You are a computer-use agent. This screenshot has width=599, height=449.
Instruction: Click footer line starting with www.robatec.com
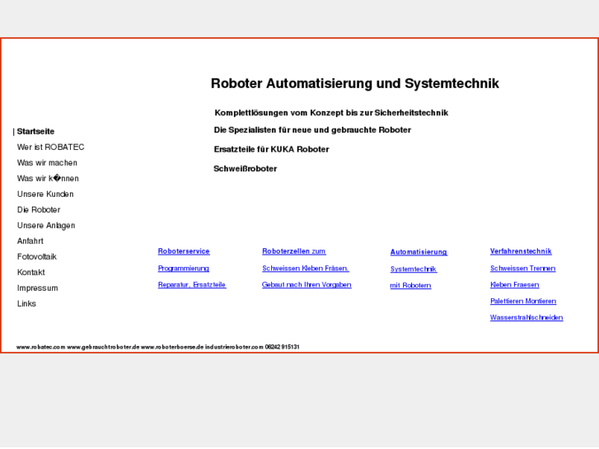click(157, 347)
